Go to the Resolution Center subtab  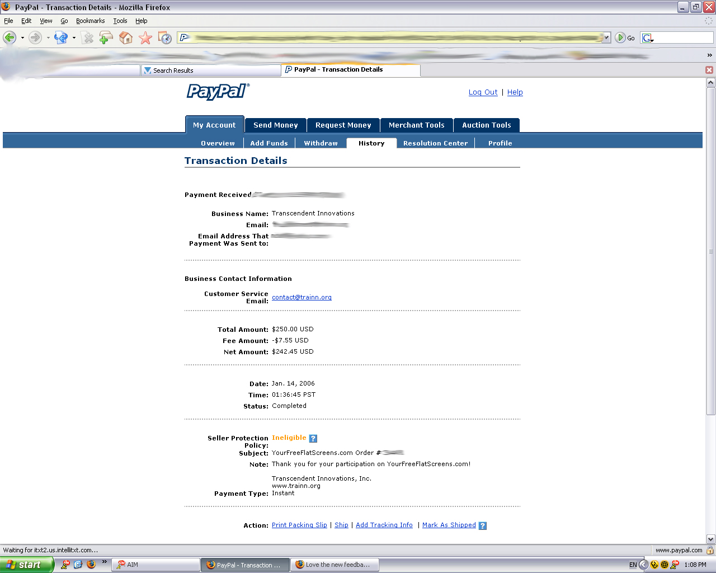(x=435, y=143)
